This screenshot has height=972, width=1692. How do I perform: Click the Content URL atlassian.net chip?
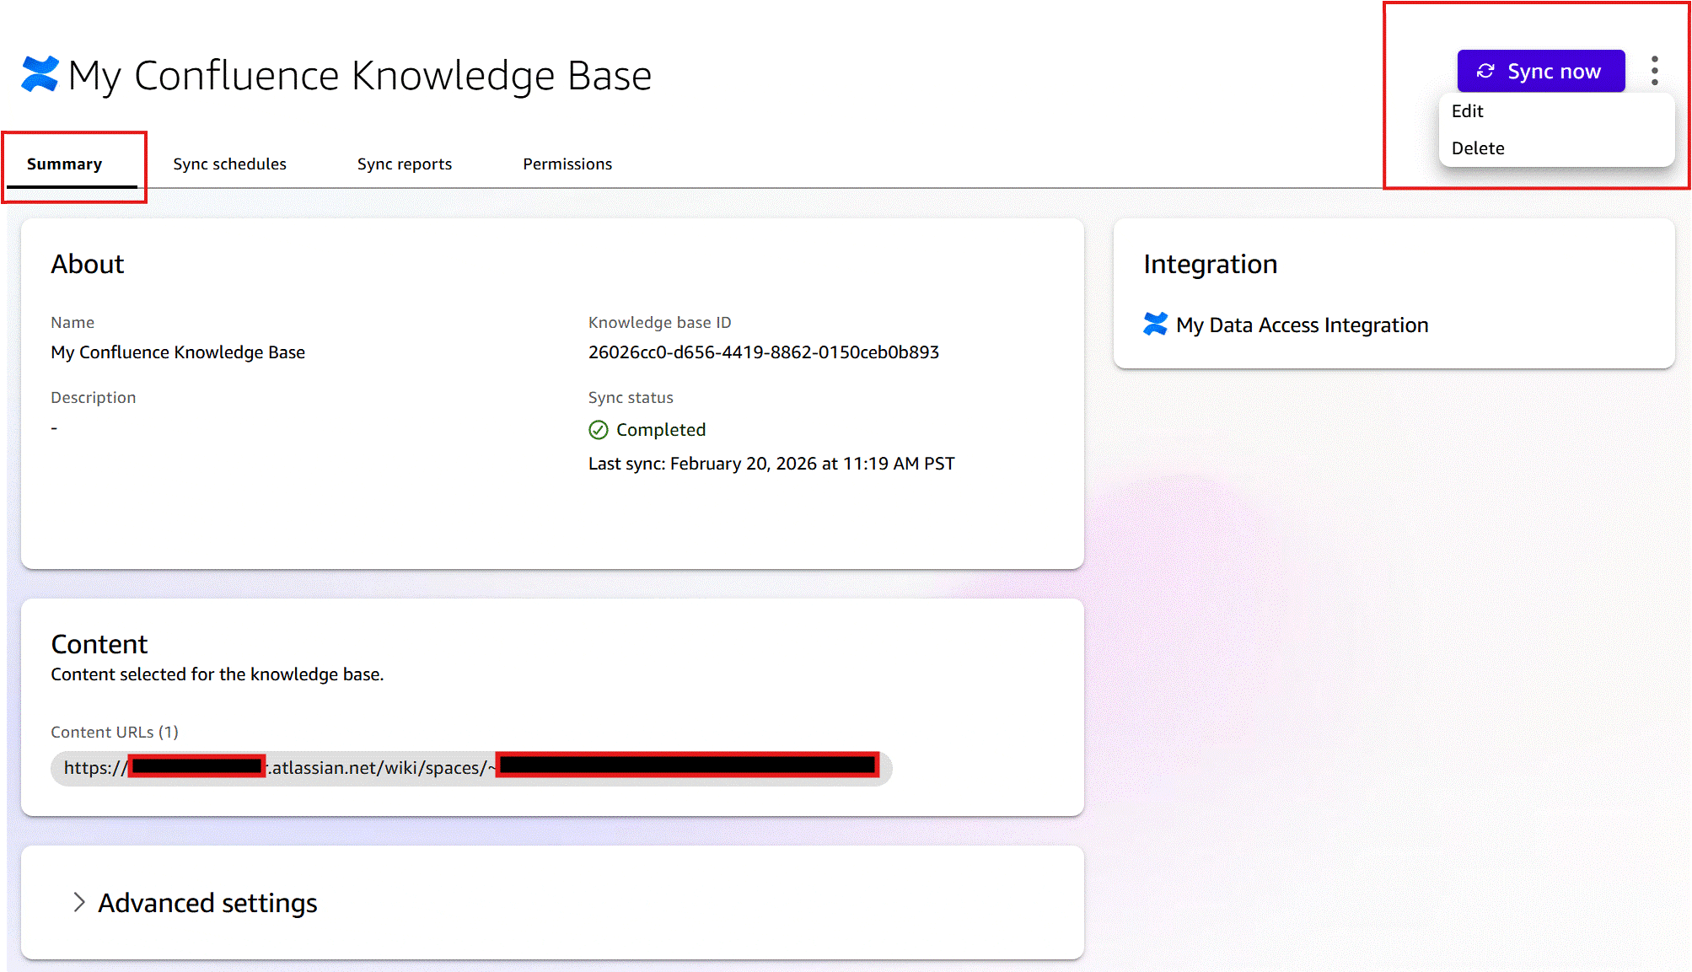[x=471, y=768]
